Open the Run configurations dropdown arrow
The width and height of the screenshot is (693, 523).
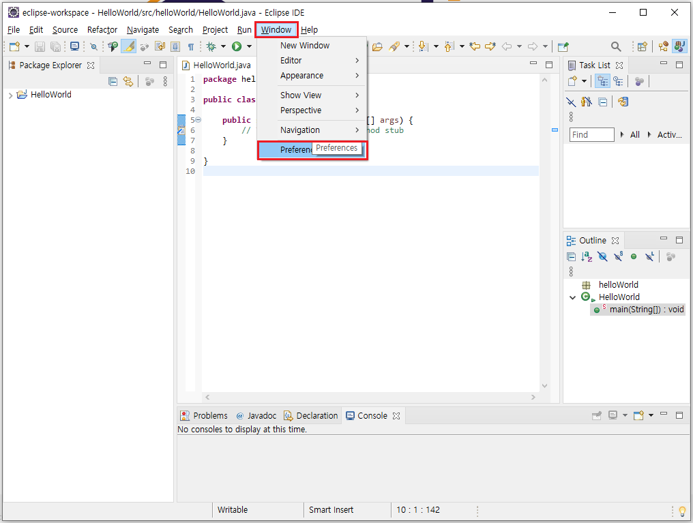pos(249,46)
